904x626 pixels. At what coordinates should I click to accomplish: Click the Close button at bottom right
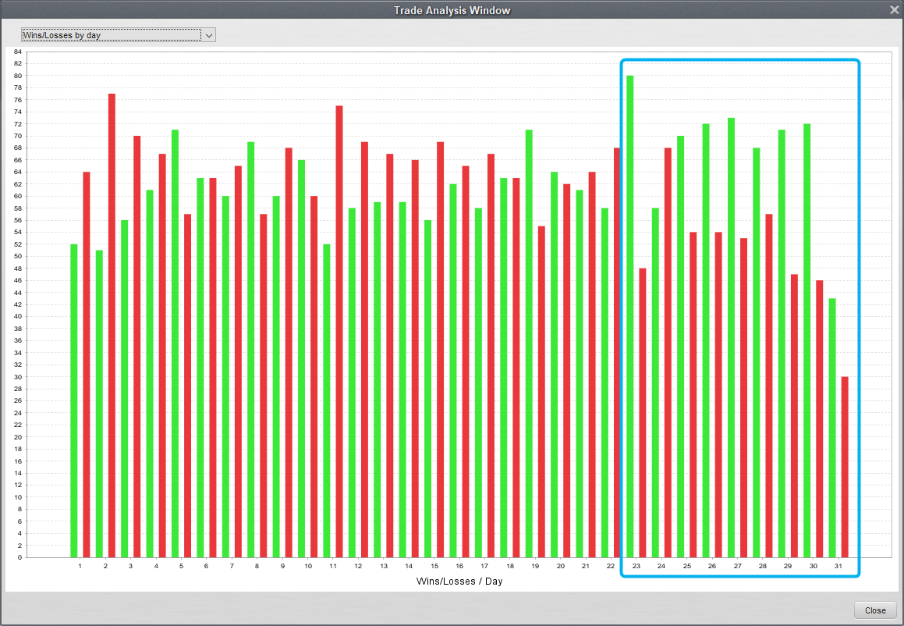pos(875,610)
